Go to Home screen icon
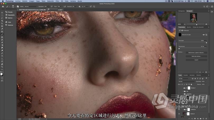 pos(3,6)
